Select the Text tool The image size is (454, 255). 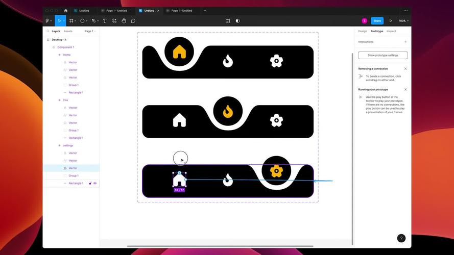pos(105,21)
